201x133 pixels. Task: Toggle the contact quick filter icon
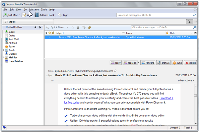click(78, 27)
